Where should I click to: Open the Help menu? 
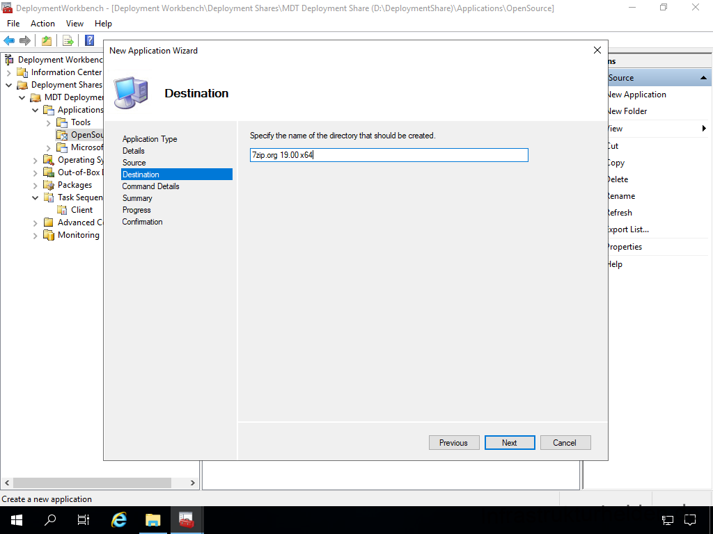click(103, 24)
